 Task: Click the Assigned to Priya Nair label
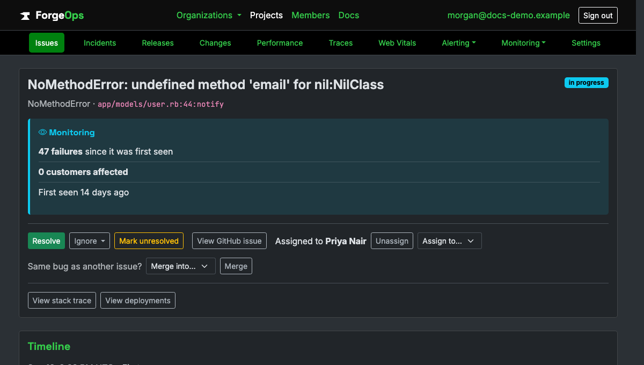tap(321, 242)
